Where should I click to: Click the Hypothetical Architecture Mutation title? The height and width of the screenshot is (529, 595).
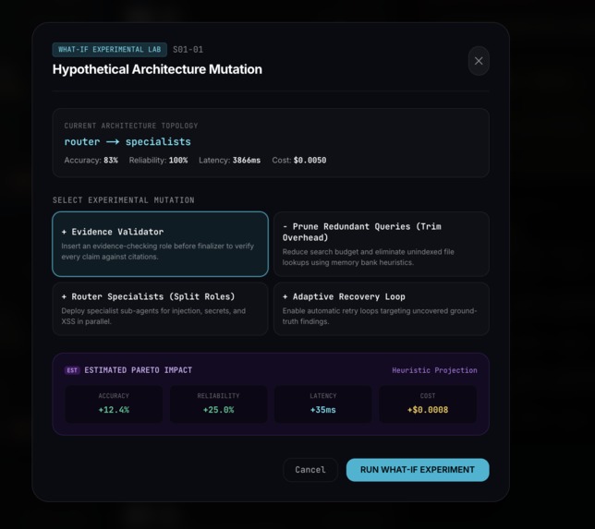click(157, 69)
